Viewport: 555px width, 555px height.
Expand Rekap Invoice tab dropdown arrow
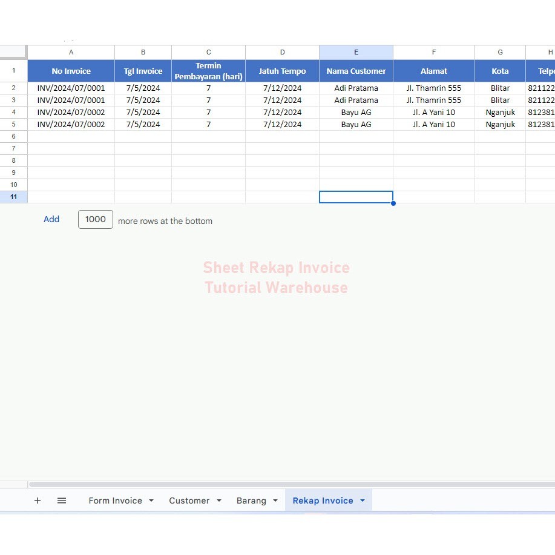pyautogui.click(x=362, y=501)
